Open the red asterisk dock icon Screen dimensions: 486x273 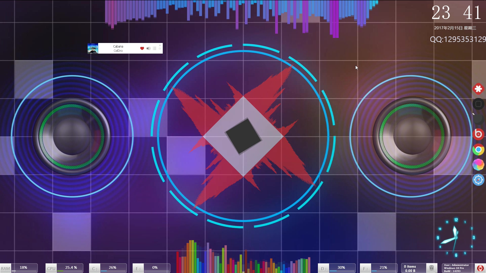point(478,89)
